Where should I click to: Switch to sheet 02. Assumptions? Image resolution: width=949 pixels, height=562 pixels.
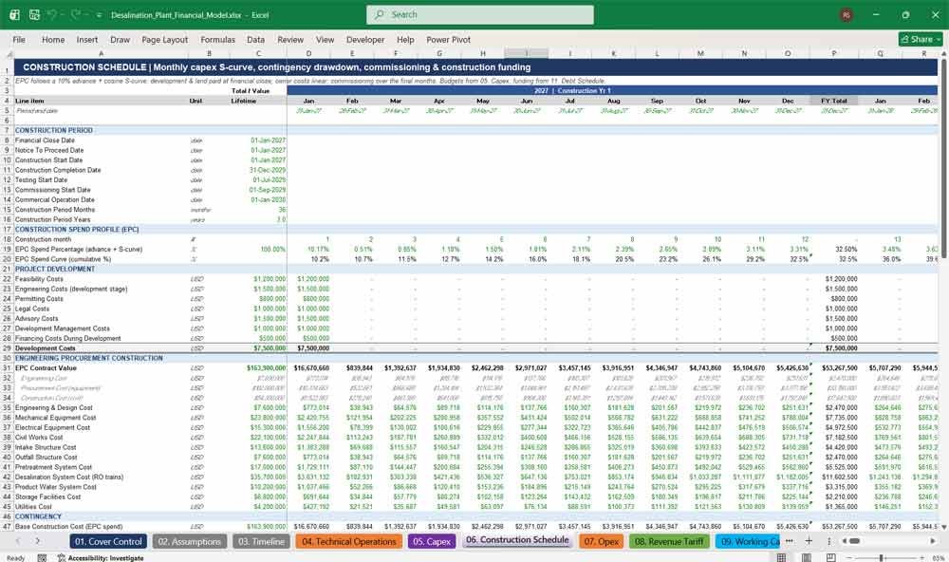(x=190, y=541)
